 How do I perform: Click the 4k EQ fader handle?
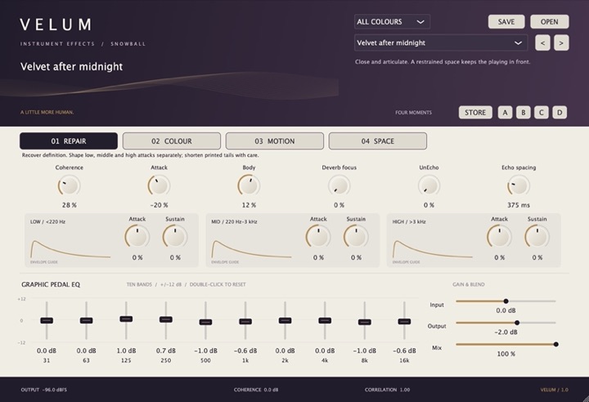(325, 320)
